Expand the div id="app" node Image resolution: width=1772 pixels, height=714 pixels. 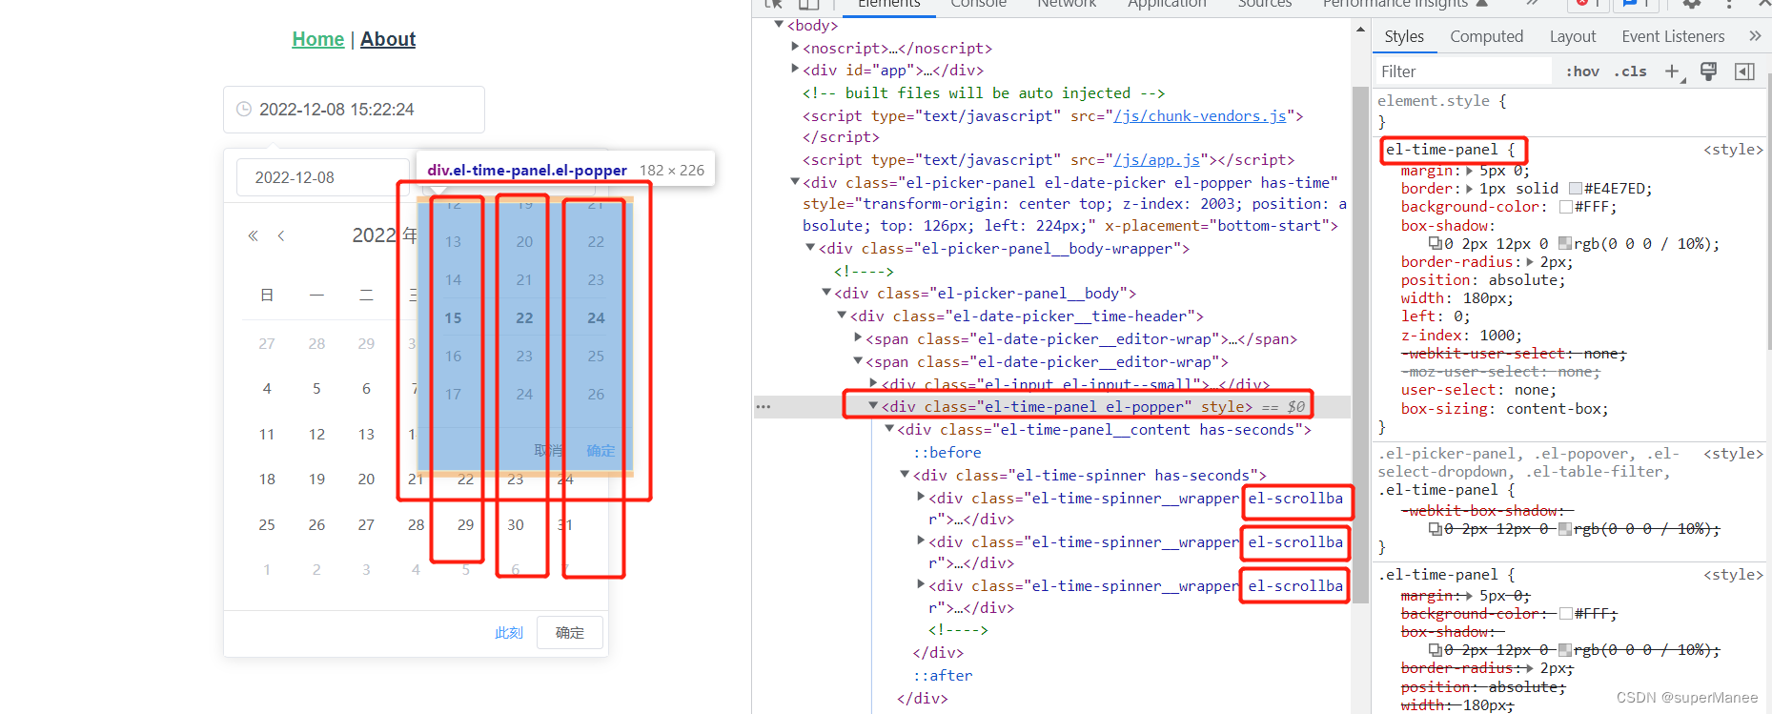coord(795,69)
